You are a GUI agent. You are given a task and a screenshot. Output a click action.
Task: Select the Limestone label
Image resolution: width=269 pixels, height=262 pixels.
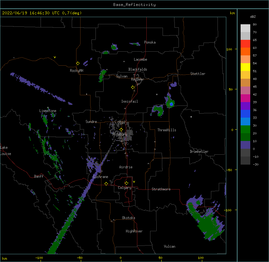48,111
